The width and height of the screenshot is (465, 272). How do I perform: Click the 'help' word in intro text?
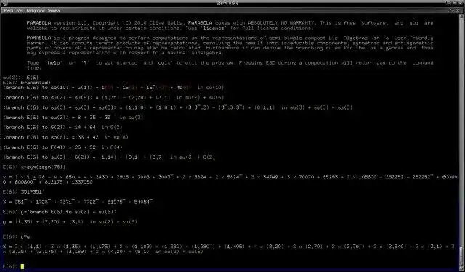(x=54, y=63)
